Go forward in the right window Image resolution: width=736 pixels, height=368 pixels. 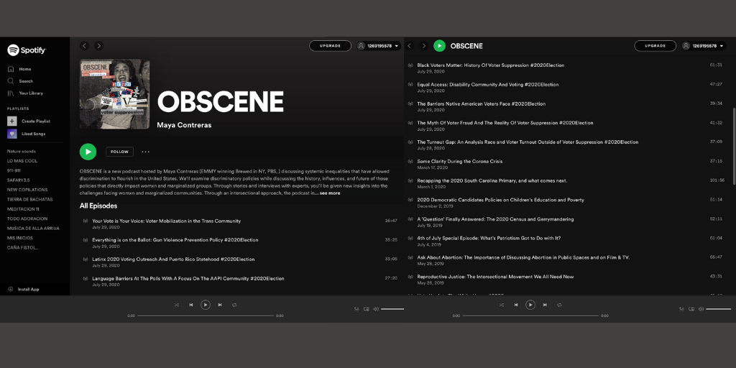click(424, 45)
